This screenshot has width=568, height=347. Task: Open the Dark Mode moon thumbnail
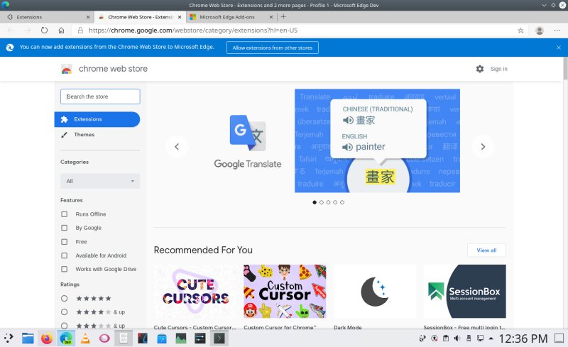tap(375, 291)
